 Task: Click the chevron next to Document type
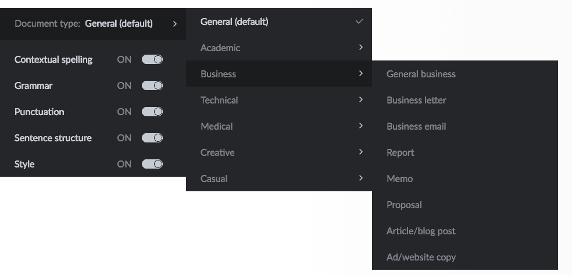pos(175,24)
